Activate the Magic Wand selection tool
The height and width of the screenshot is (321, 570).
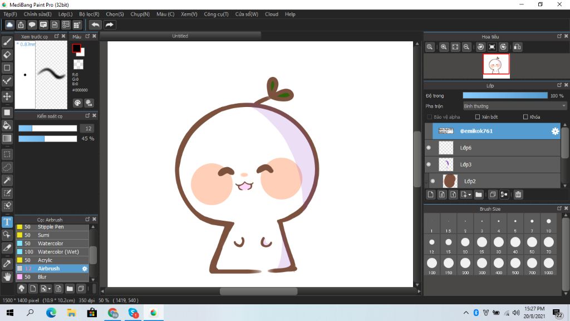coord(7,180)
